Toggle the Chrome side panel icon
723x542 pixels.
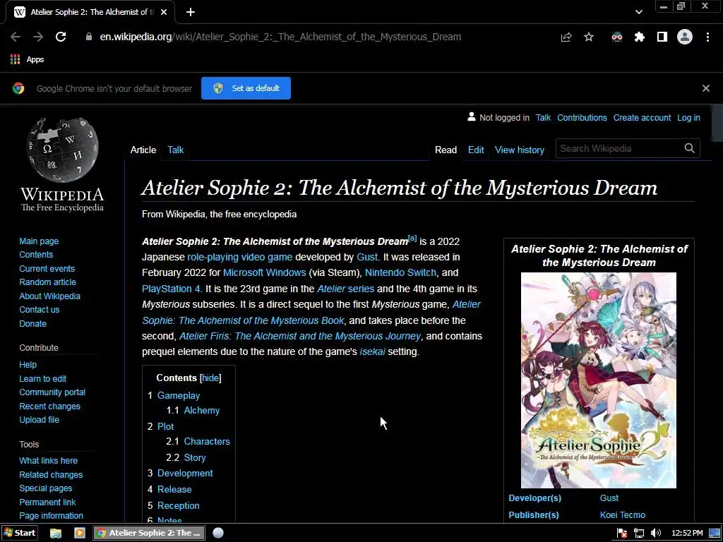coord(662,37)
